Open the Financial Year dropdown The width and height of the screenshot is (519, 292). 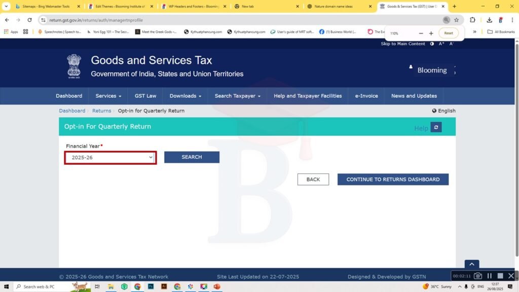(110, 158)
